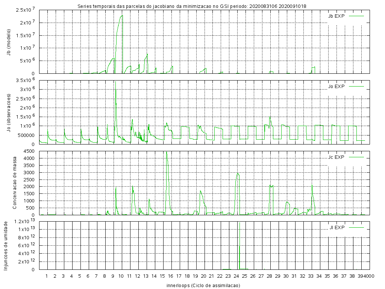Select the "Jo EXP" legend label
The height and width of the screenshot is (289, 385).
coord(336,86)
